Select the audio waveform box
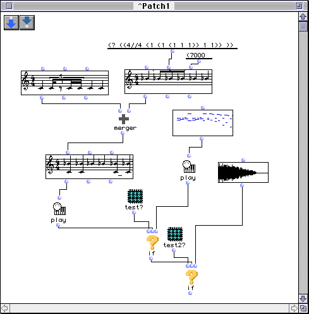This screenshot has height=314, width=309. tap(243, 172)
